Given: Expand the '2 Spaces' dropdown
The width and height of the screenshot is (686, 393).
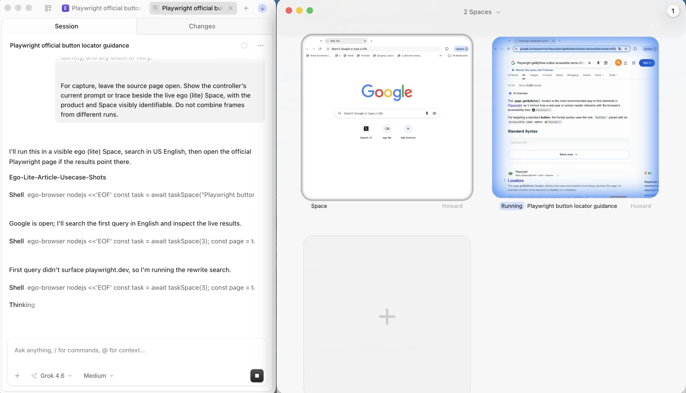Looking at the screenshot, I should 482,12.
